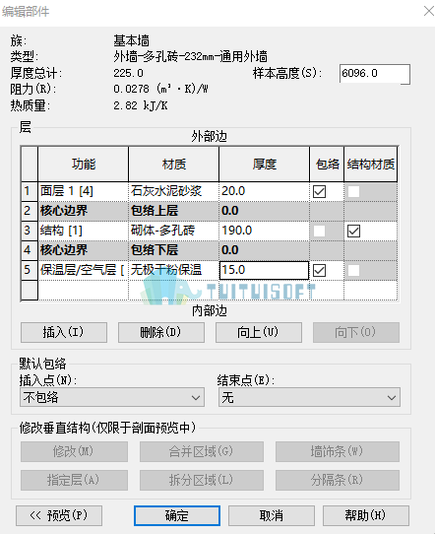Image resolution: width=435 pixels, height=534 pixels.
Task: Click the 结构 [1] function cell
Action: [x=83, y=231]
